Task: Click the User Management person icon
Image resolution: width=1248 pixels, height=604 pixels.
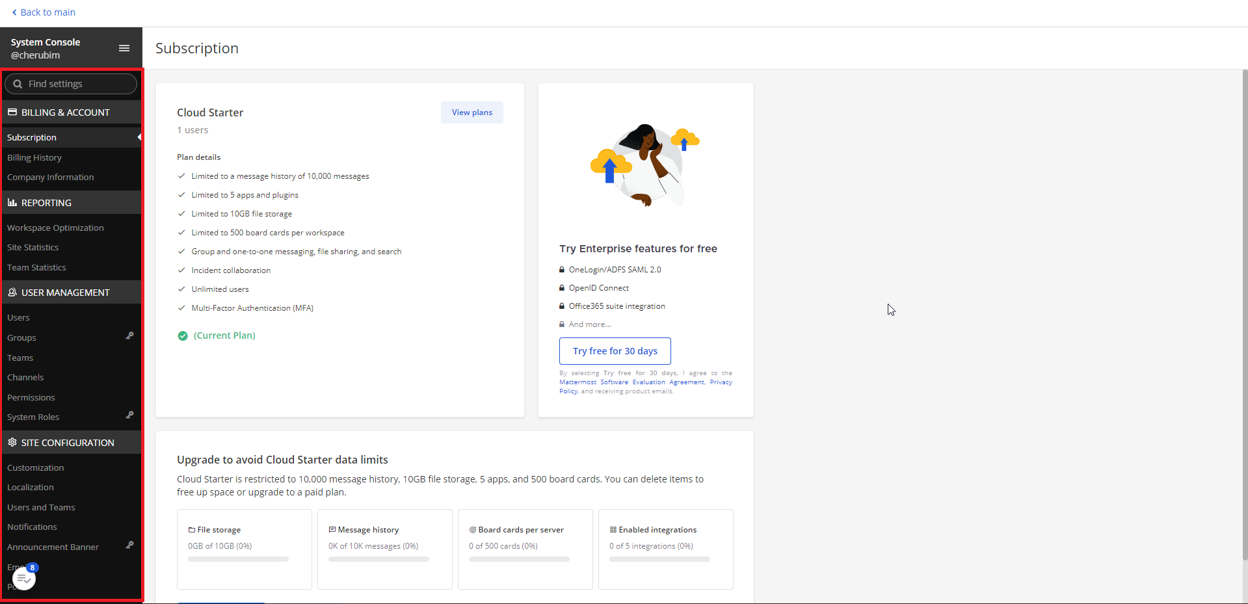Action: [x=12, y=292]
